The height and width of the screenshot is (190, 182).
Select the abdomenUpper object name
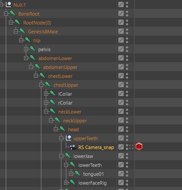[x=60, y=67]
